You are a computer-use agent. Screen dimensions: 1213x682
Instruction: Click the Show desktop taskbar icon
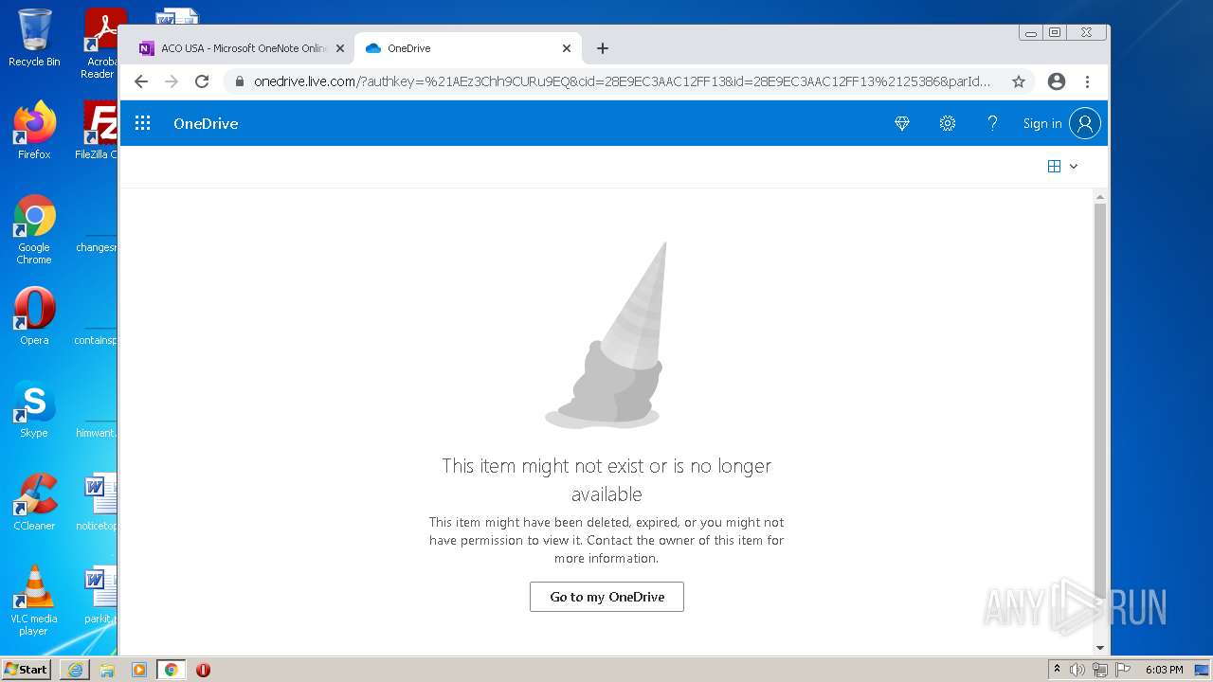(1203, 670)
